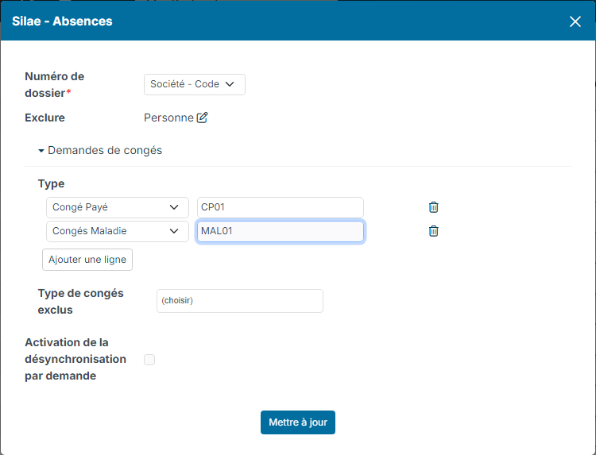Click the Numéro de dossier label
Viewport: 596px width, 455px height.
point(54,85)
